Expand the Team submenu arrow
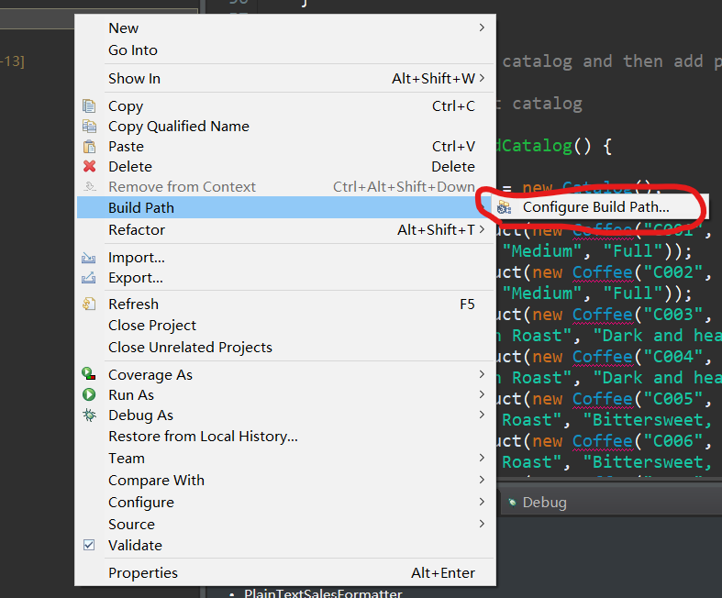 click(x=482, y=458)
